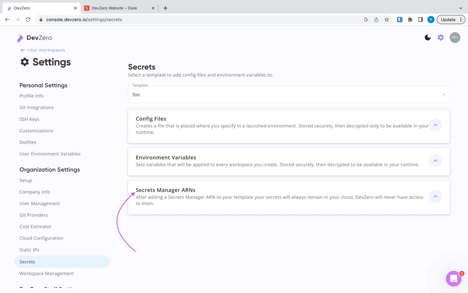Click the address bar URL
The width and height of the screenshot is (468, 293).
(x=84, y=20)
